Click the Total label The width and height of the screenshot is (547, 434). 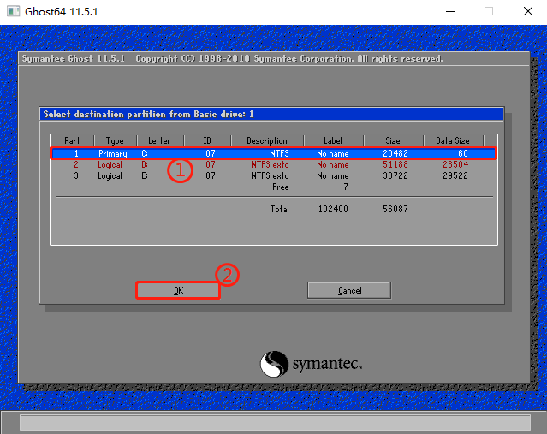tap(279, 209)
